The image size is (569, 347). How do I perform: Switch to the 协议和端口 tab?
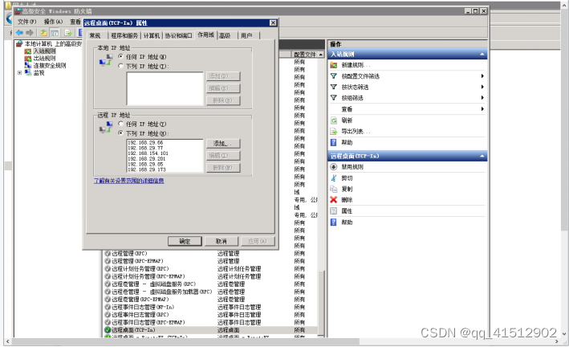[178, 35]
